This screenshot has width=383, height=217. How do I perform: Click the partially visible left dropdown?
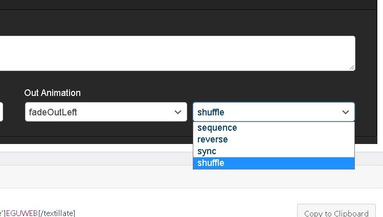coord(1,112)
